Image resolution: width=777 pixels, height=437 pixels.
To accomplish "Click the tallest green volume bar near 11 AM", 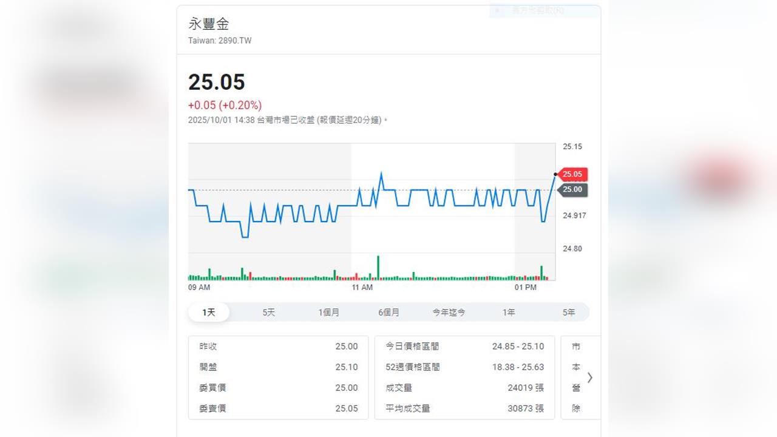I will [x=378, y=267].
